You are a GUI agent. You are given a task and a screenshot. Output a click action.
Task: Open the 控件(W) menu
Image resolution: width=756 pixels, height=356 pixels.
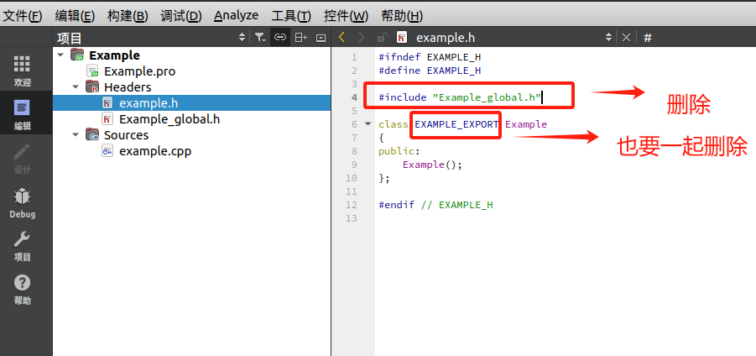(346, 16)
